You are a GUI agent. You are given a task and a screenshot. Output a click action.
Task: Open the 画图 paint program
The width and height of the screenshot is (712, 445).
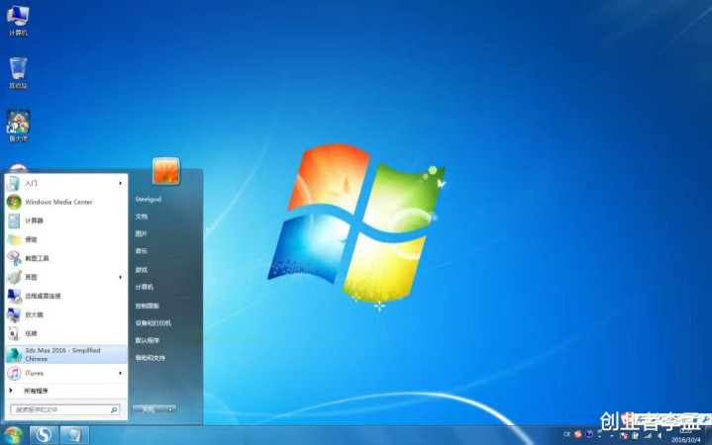point(65,277)
